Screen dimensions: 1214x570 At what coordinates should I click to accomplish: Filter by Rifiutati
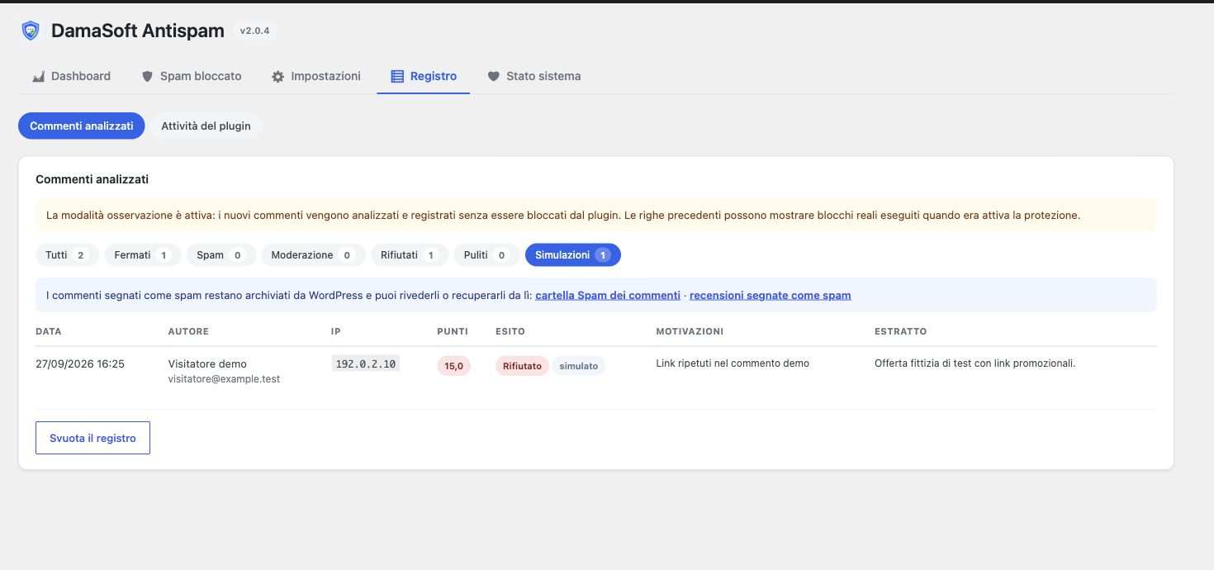410,255
